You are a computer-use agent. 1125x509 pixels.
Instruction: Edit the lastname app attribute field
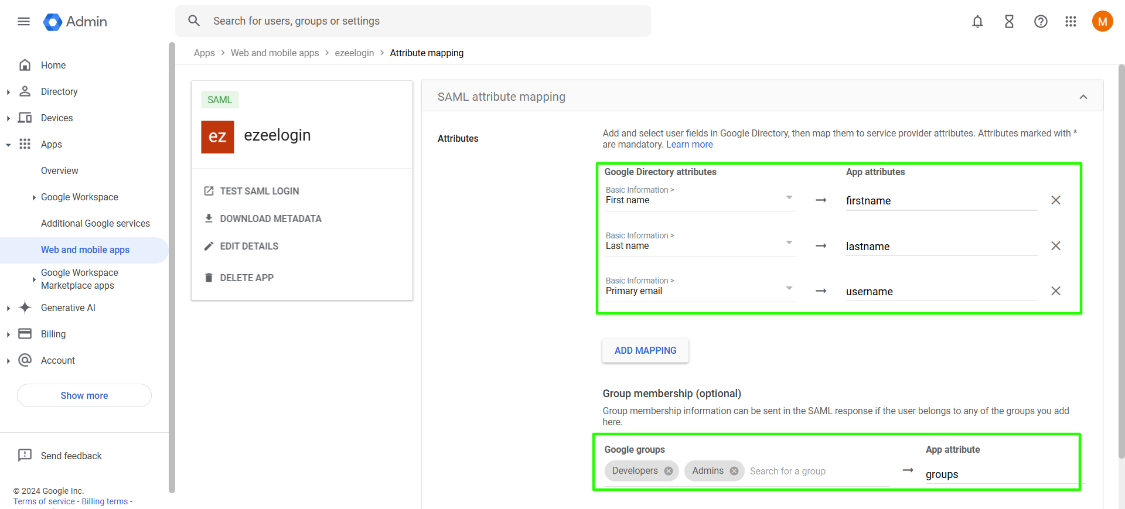tap(942, 247)
